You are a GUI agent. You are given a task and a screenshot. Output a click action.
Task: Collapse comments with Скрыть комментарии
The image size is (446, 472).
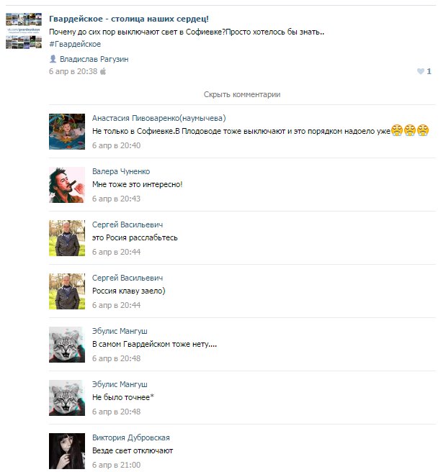pos(242,94)
